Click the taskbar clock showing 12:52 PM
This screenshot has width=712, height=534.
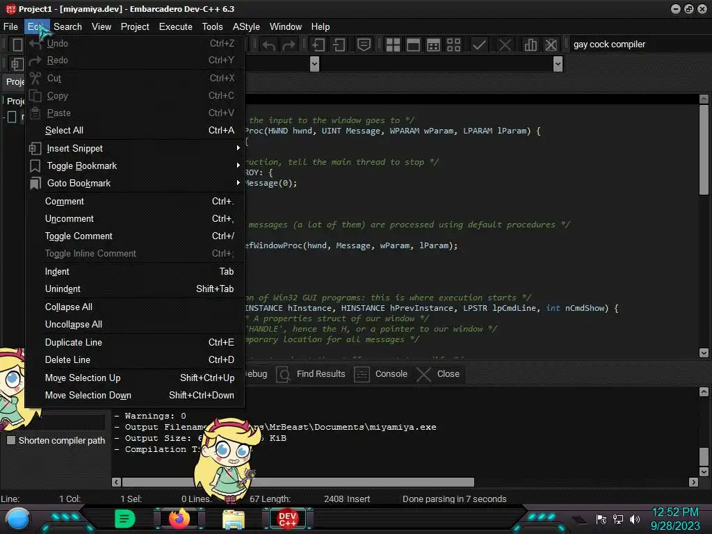click(674, 512)
